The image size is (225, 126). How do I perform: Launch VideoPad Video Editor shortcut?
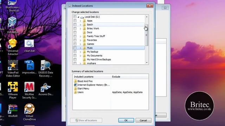point(13,69)
